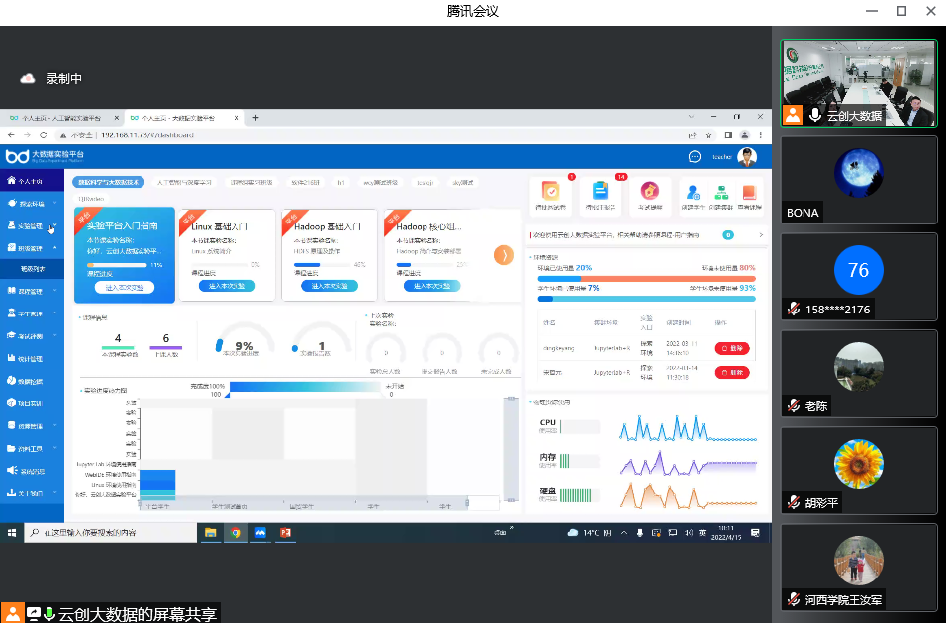The height and width of the screenshot is (623, 946).
Task: Switch to the 人工智能实验平台 browser tab
Action: (x=59, y=117)
